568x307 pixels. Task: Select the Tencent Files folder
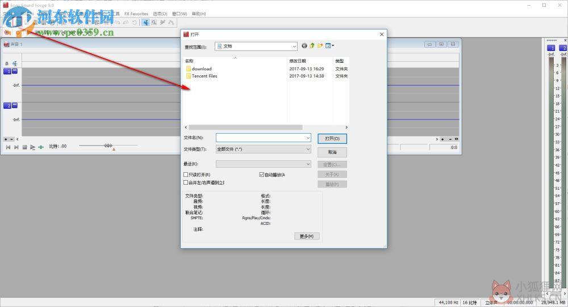point(202,76)
